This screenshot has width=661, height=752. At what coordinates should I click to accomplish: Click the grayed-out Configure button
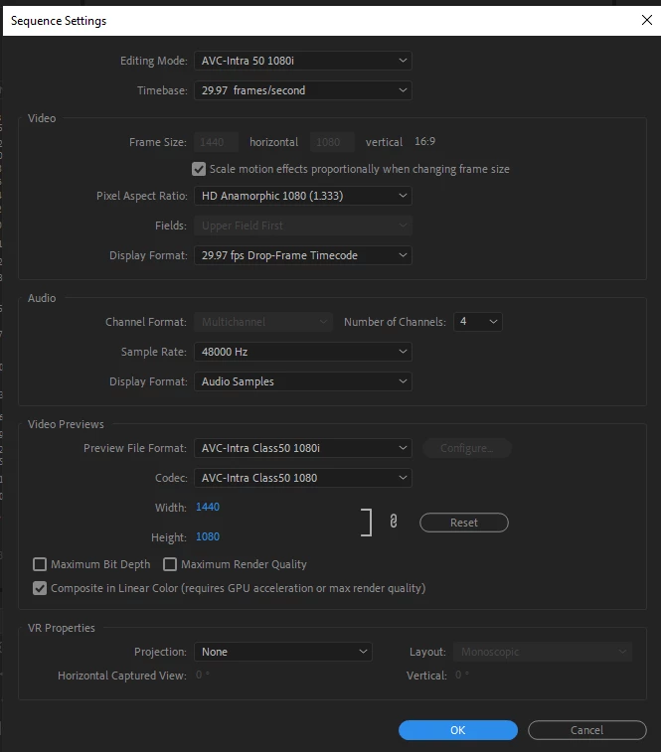[x=466, y=448]
